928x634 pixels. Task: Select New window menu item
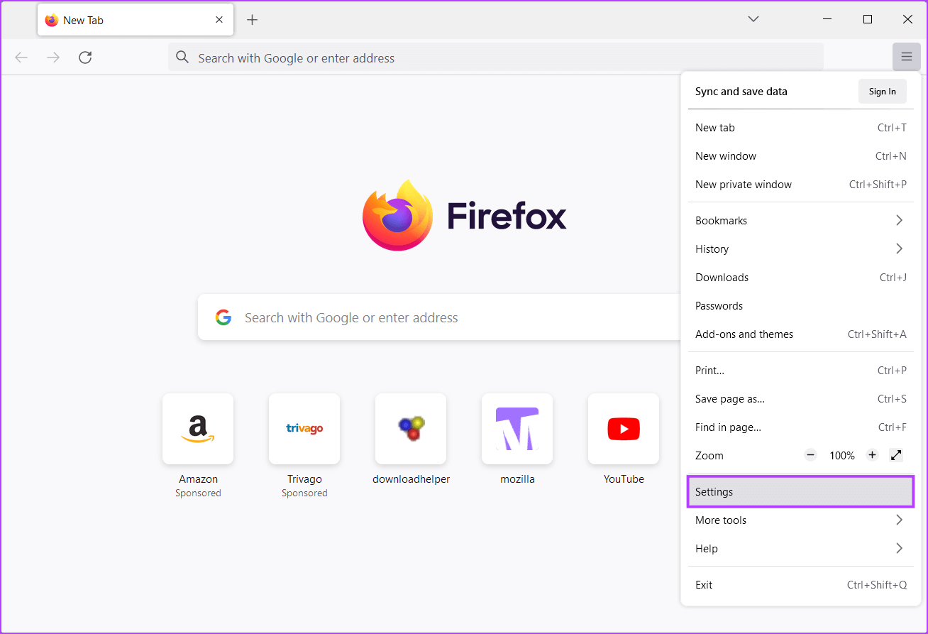tap(801, 156)
